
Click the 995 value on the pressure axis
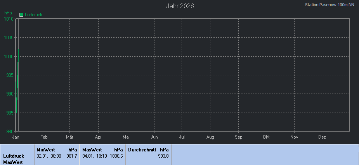coord(10,75)
